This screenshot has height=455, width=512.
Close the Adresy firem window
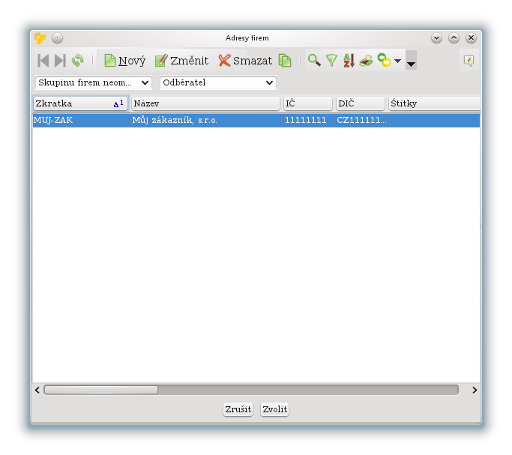471,38
